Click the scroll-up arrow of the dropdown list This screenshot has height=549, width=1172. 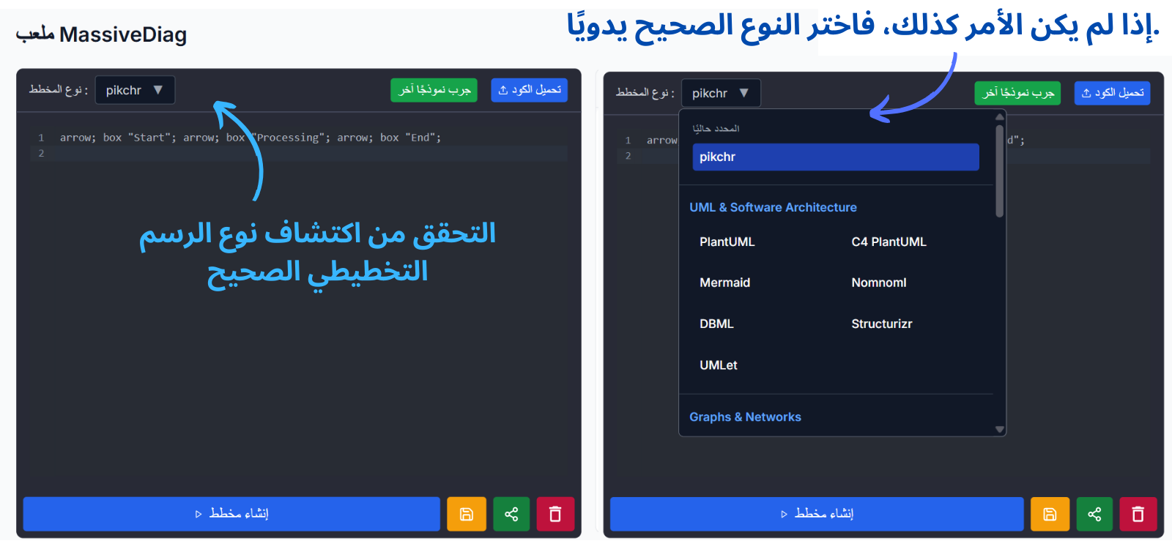click(x=999, y=116)
